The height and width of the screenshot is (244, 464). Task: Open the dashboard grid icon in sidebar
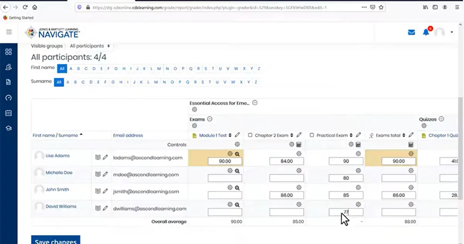pos(9,52)
